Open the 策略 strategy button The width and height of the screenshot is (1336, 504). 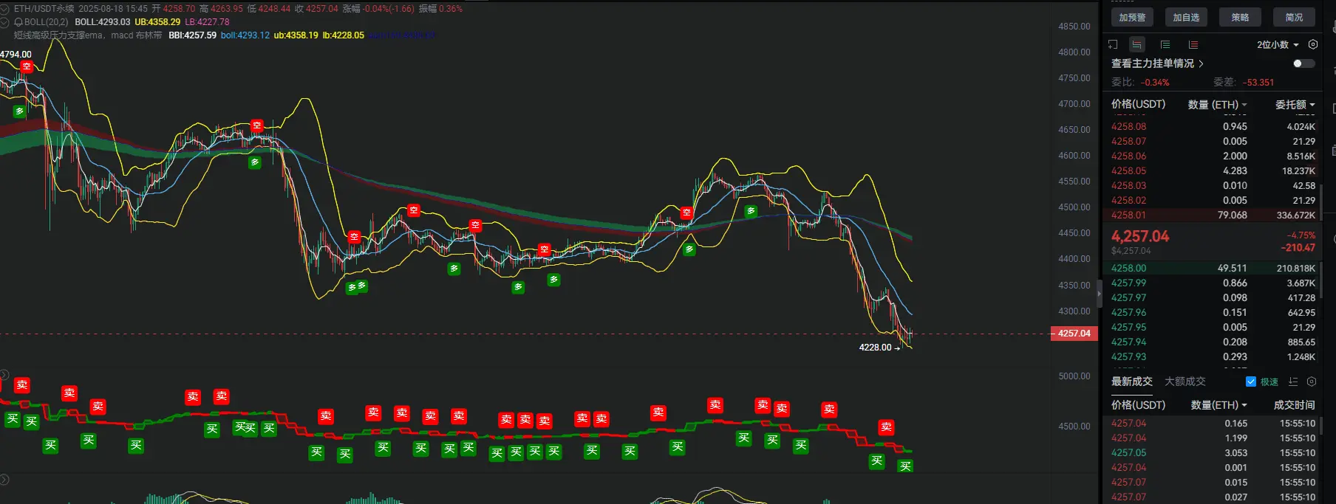(x=1240, y=18)
